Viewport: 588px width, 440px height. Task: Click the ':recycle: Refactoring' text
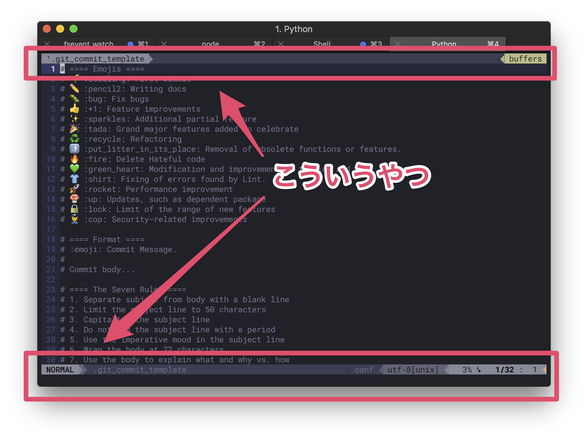[133, 139]
